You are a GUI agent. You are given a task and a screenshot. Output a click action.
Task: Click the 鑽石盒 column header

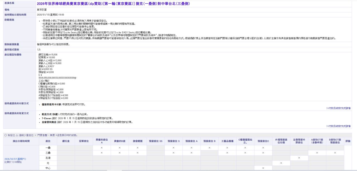pos(66,141)
